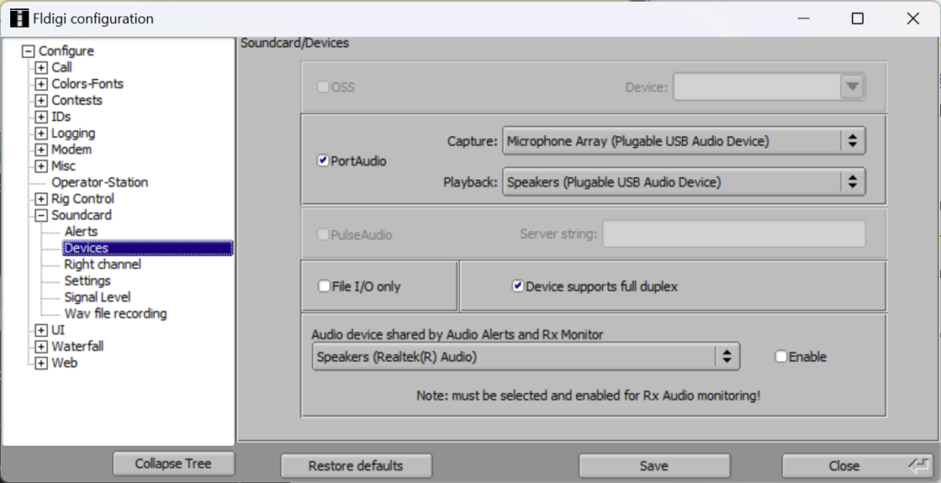The image size is (941, 483).
Task: Expand the Colors-Fonts tree node
Action: point(41,84)
